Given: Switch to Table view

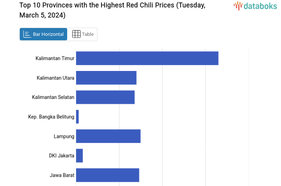Looking at the screenshot, I should 82,34.
